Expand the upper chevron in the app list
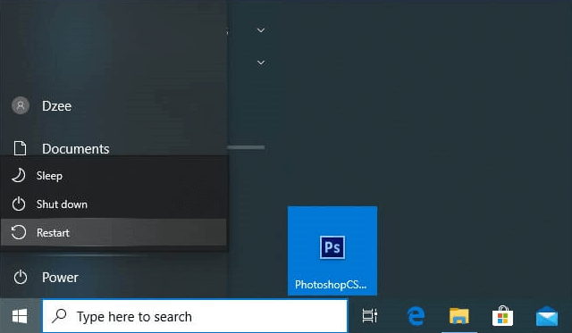This screenshot has width=572, height=333. click(x=261, y=29)
